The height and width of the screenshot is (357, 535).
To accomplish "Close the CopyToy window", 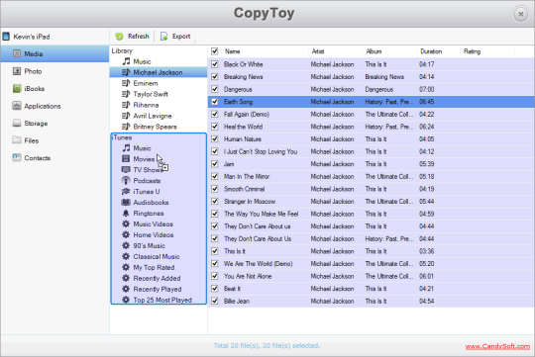I will coord(521,14).
